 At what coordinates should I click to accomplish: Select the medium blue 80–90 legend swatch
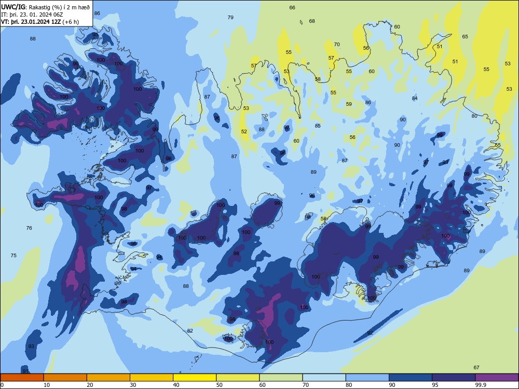367,378
